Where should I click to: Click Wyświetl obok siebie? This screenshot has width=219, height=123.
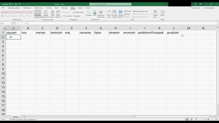[x=140, y=11]
